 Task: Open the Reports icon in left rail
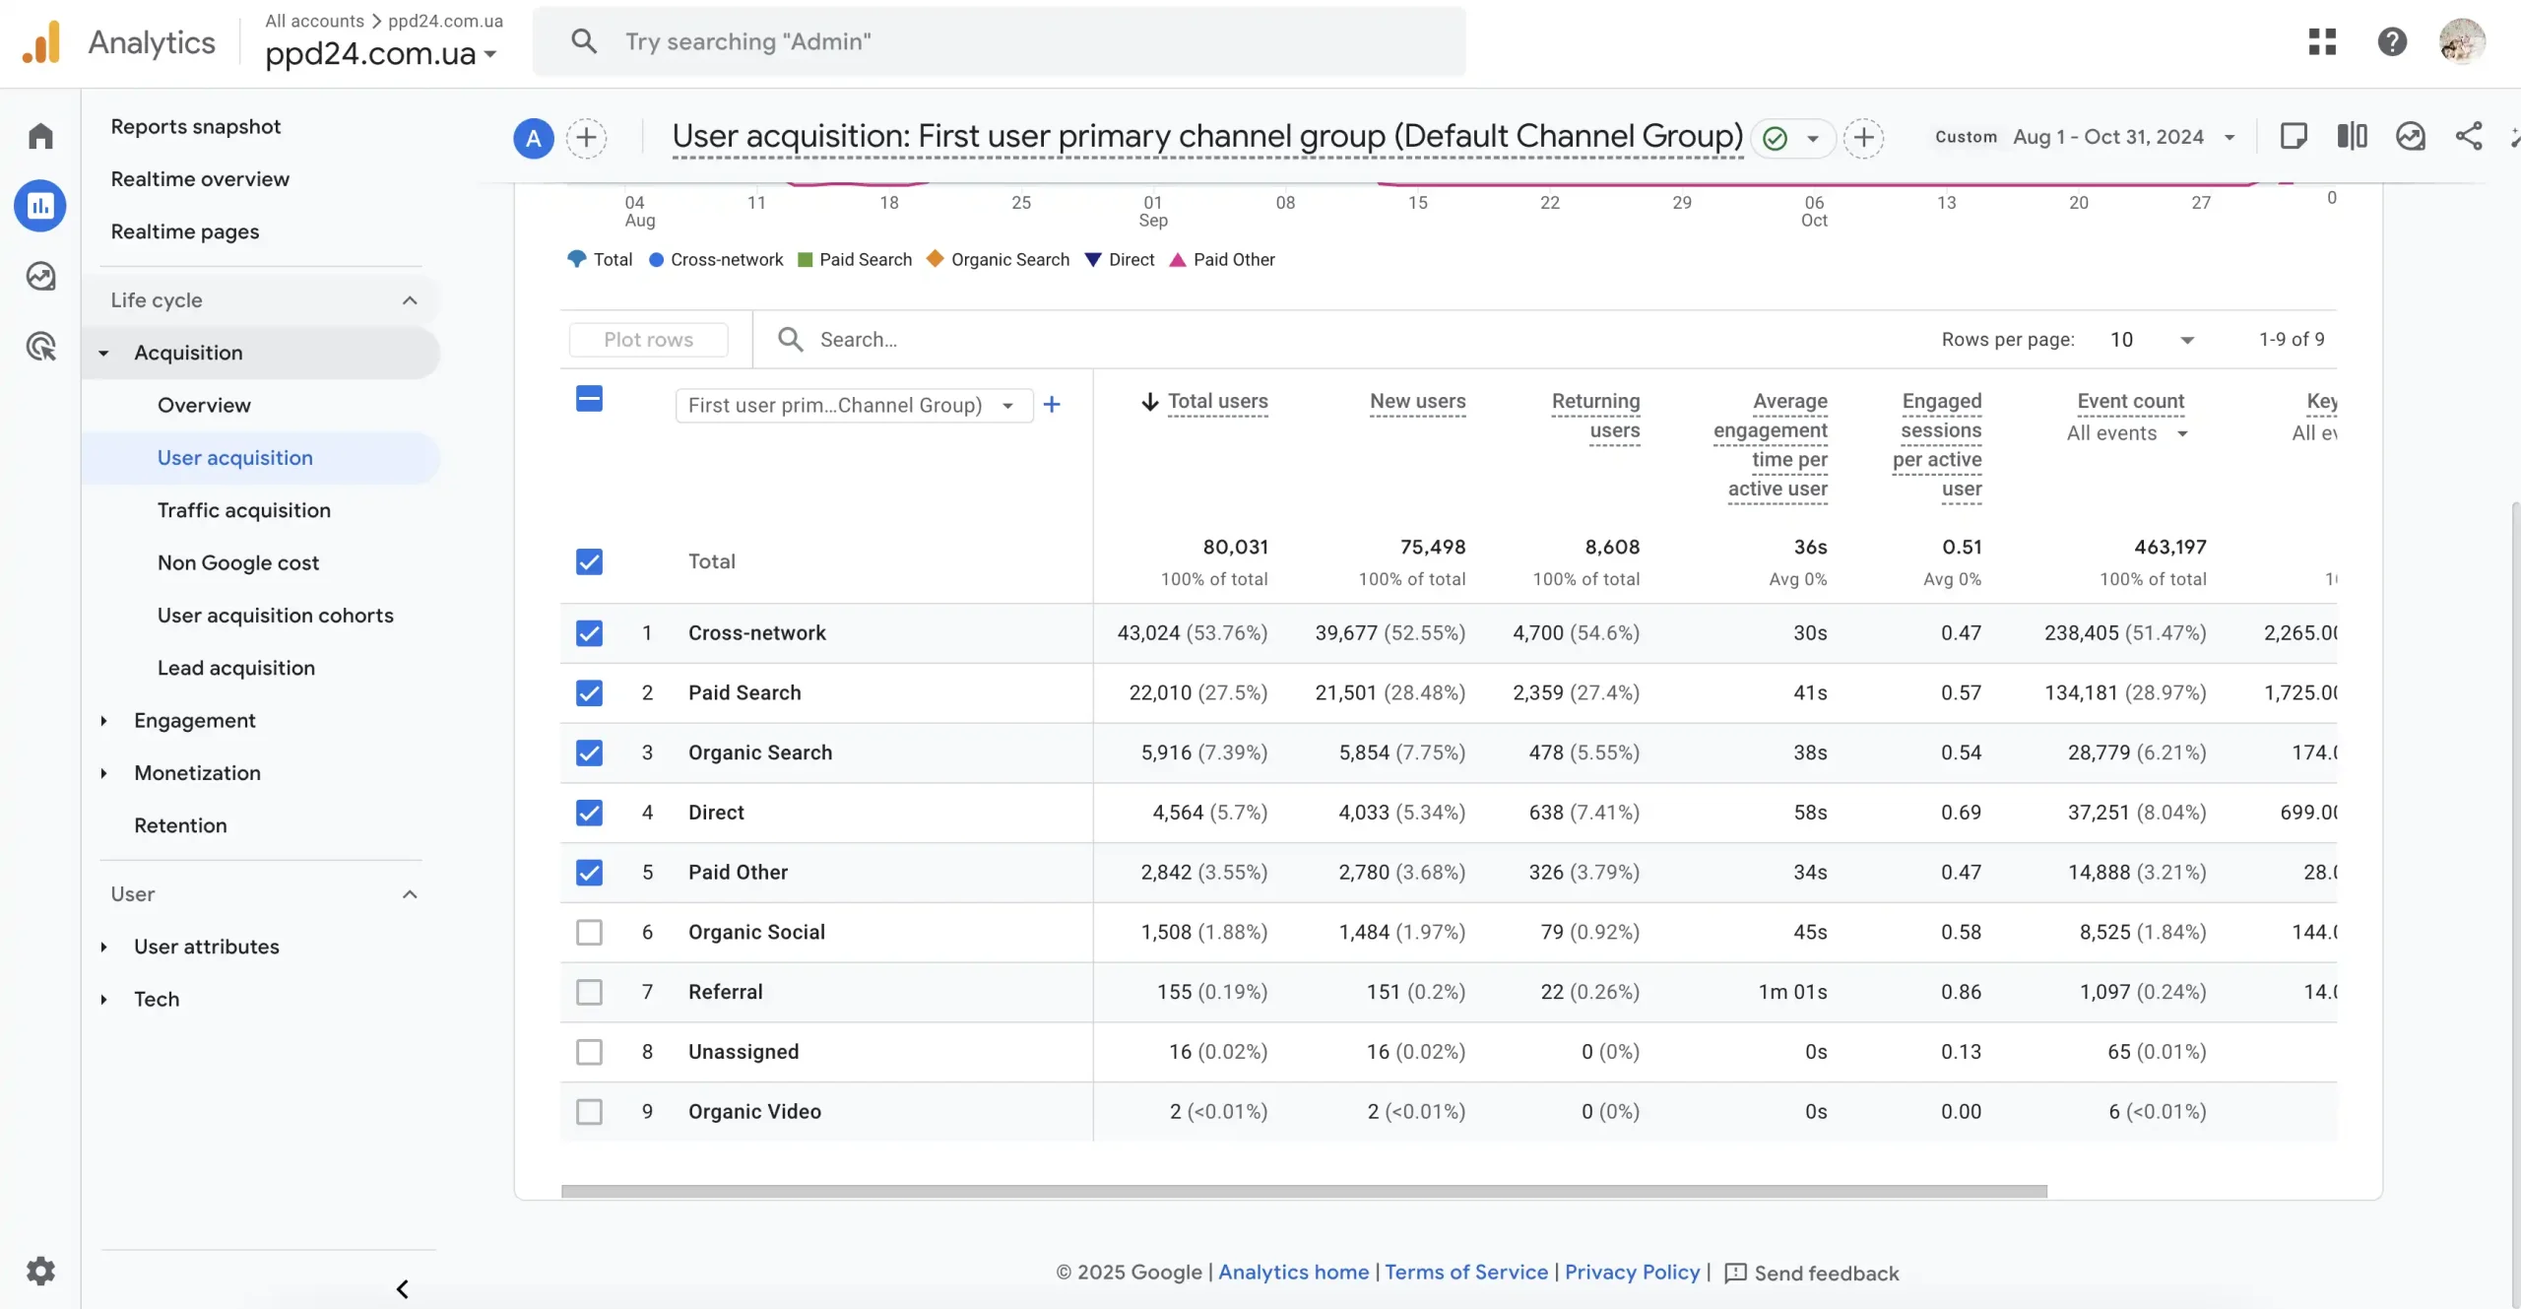[40, 206]
